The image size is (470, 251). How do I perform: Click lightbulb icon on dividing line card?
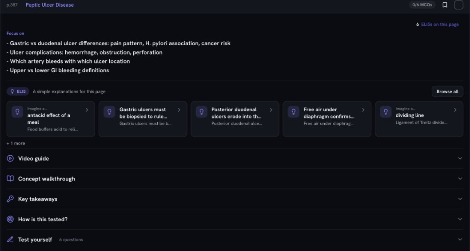click(386, 112)
